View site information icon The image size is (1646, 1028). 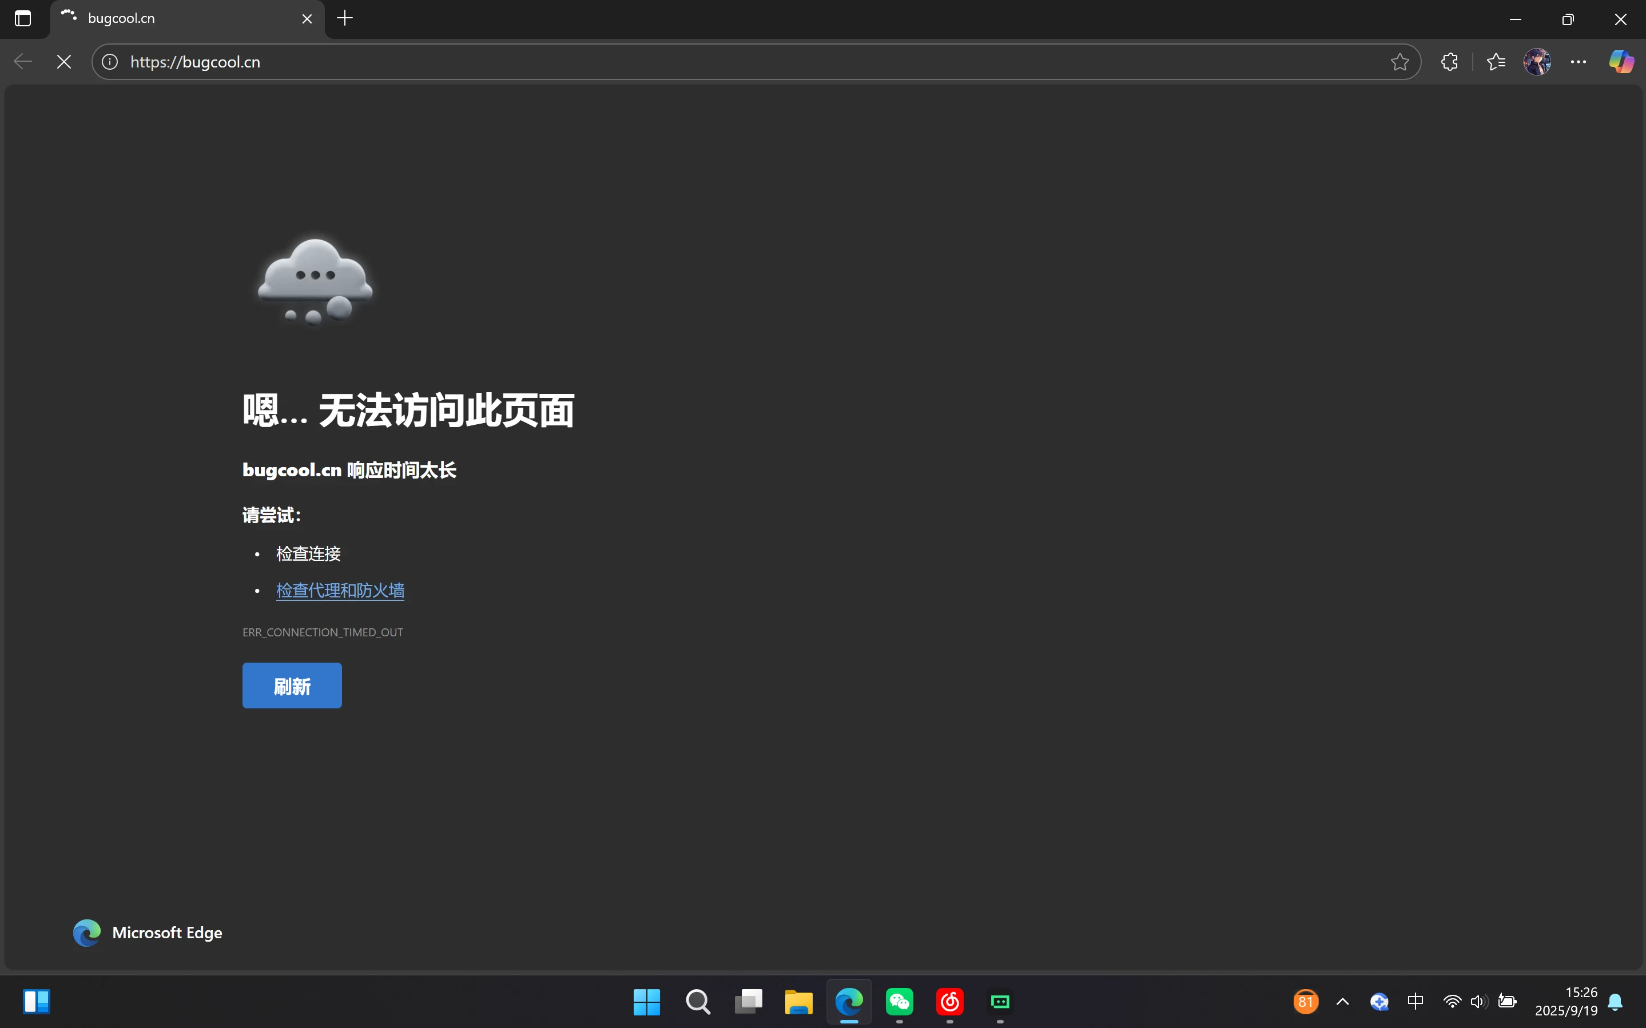110,62
